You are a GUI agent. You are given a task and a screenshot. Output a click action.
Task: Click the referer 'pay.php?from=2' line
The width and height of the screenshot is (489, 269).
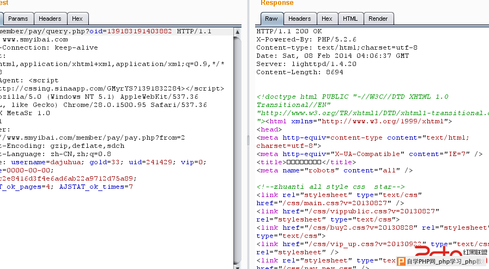pyautogui.click(x=92, y=138)
